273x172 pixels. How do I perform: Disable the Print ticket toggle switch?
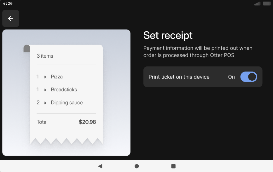pos(249,77)
